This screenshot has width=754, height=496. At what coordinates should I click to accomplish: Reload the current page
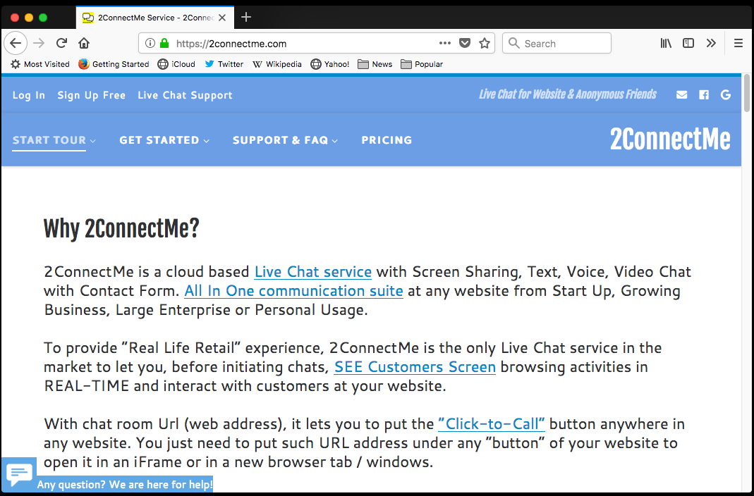pos(61,43)
